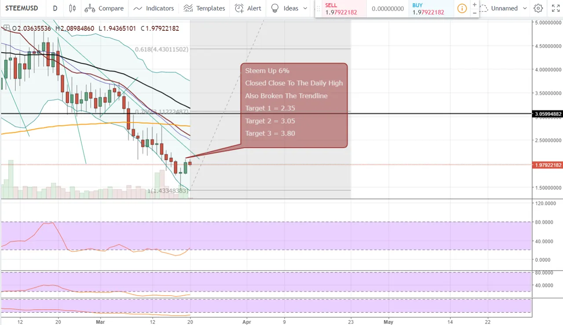This screenshot has height=325, width=563.
Task: Open the candlestick chart style selector
Action: click(73, 8)
